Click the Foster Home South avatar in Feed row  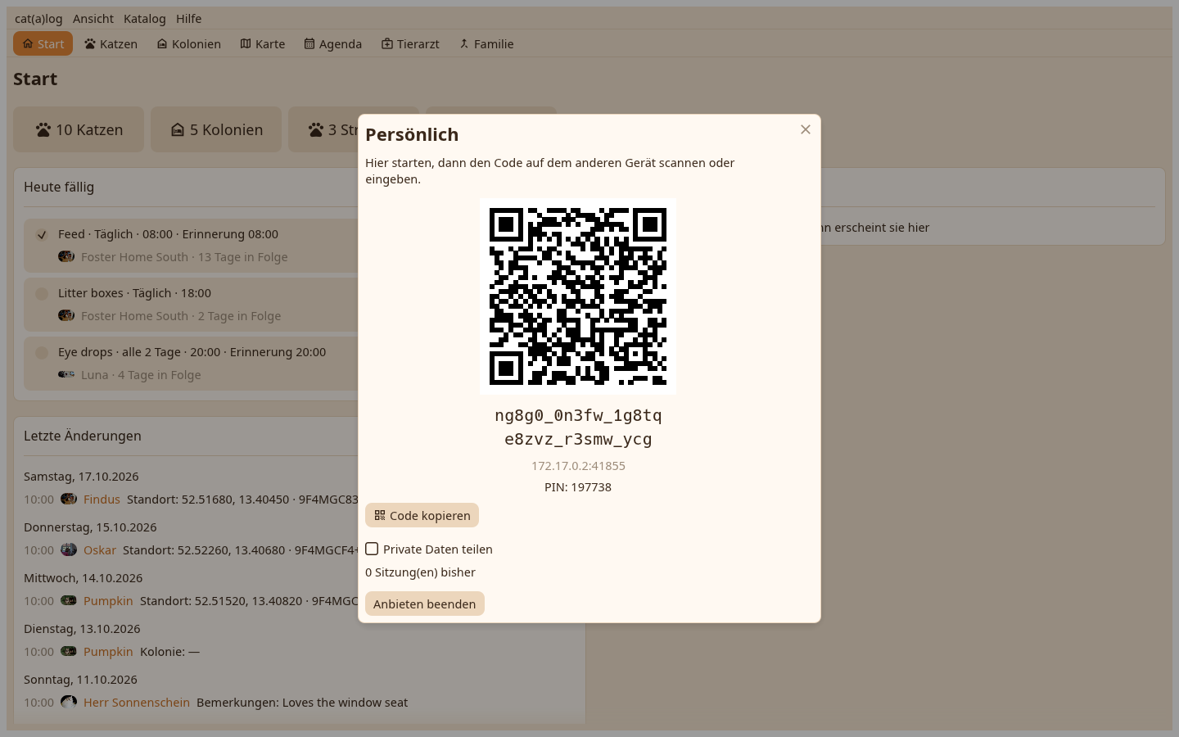pyautogui.click(x=66, y=256)
